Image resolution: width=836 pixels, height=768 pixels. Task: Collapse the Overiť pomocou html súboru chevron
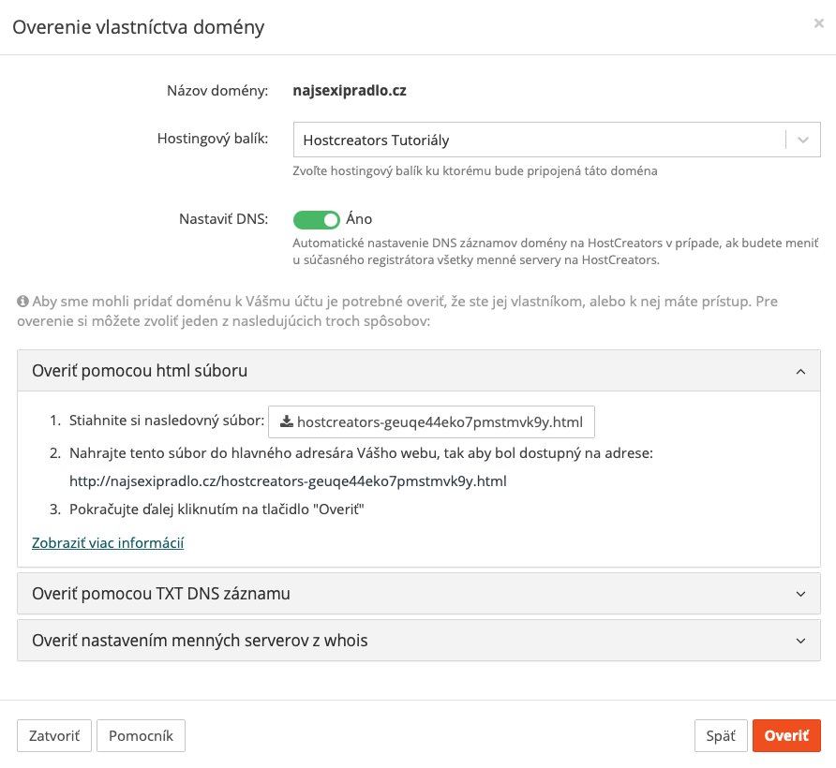[800, 372]
